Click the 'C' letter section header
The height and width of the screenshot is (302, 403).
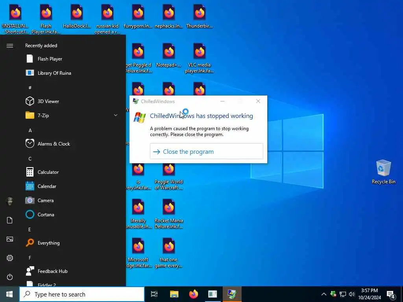[x=30, y=159]
